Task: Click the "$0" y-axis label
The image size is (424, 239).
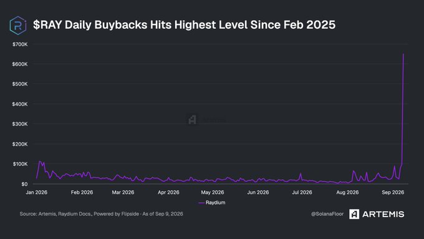Action: tap(24, 184)
